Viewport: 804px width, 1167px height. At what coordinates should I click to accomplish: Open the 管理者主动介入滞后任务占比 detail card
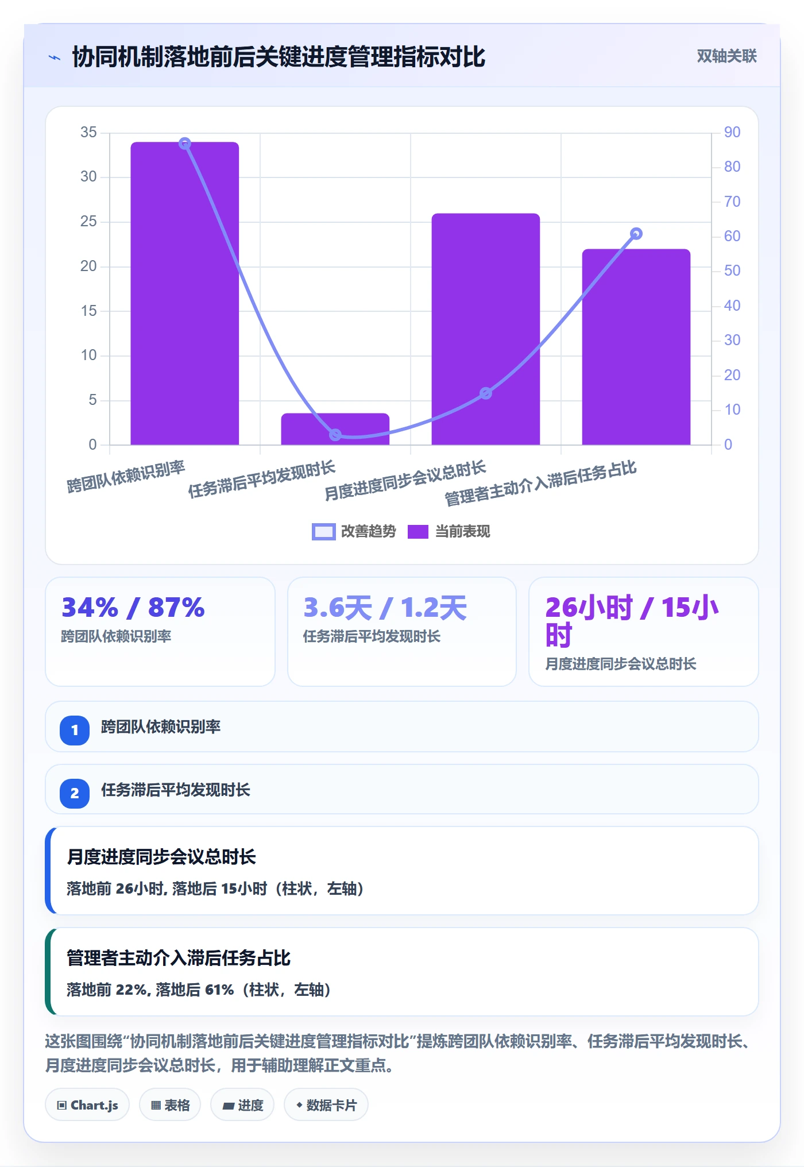402,972
